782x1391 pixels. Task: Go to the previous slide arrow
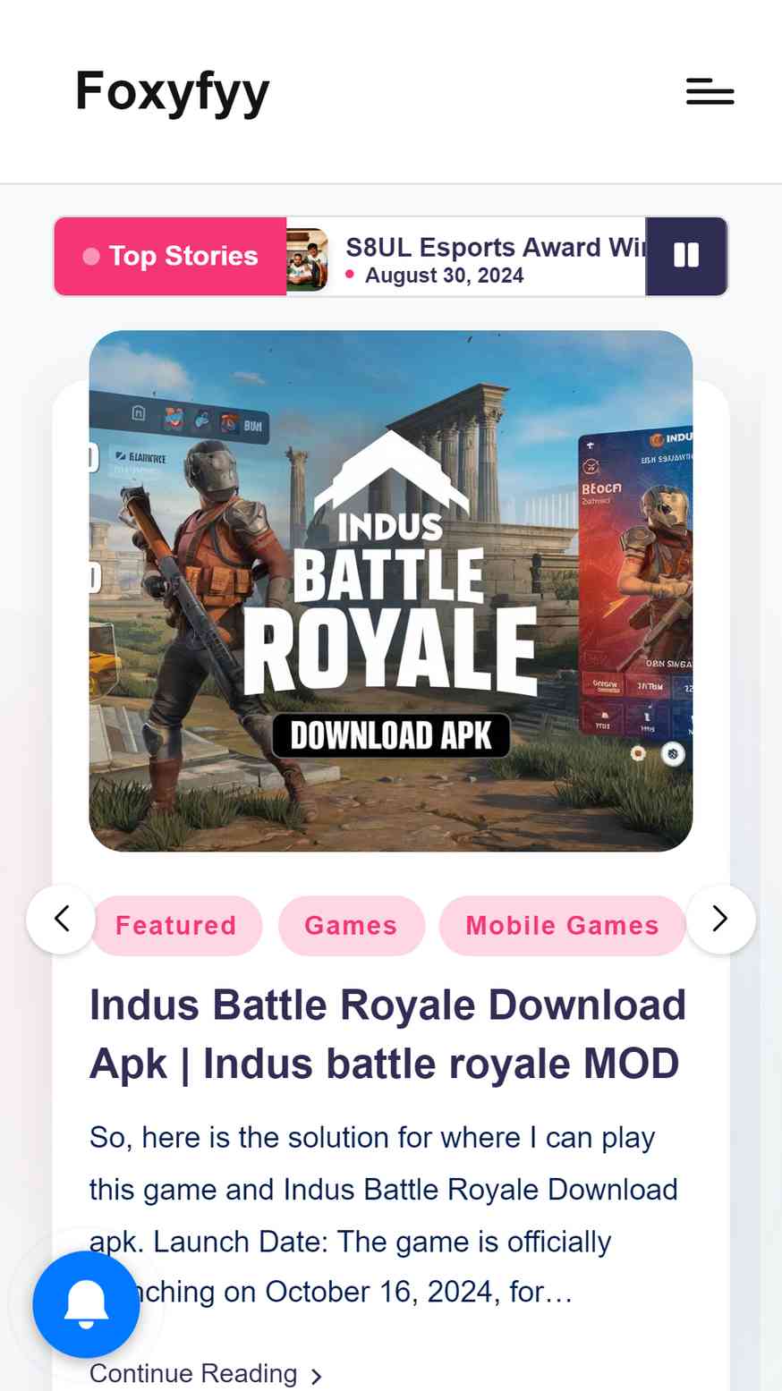click(x=61, y=919)
